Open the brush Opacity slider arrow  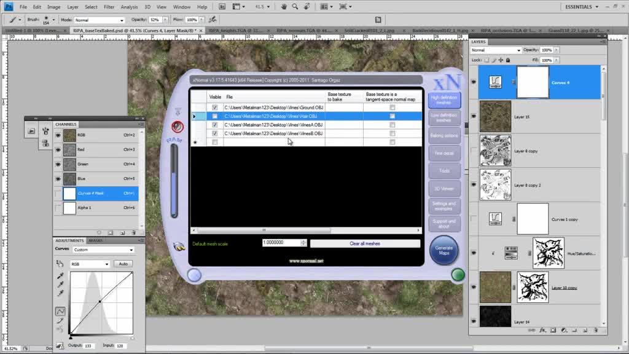(165, 20)
